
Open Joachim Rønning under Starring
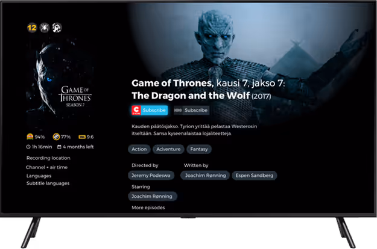(x=152, y=196)
